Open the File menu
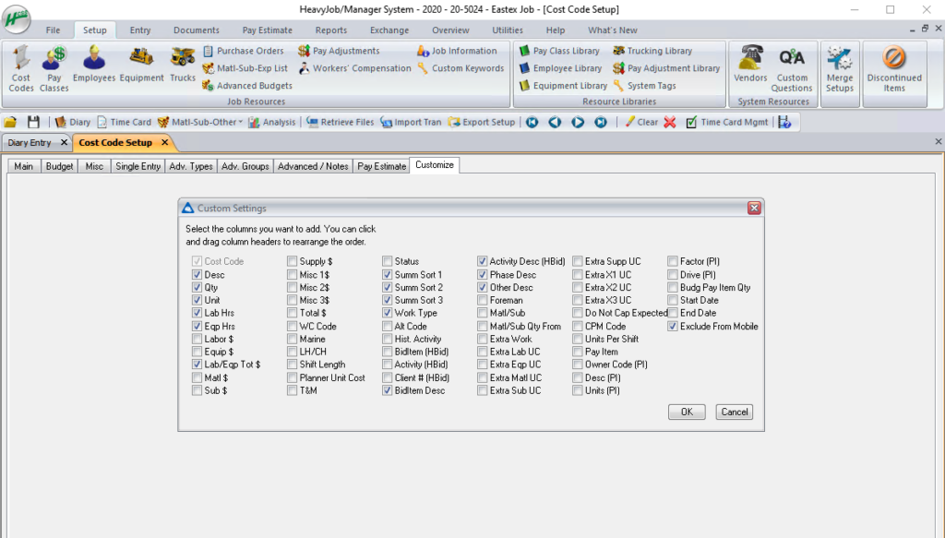This screenshot has width=945, height=538. coord(53,30)
